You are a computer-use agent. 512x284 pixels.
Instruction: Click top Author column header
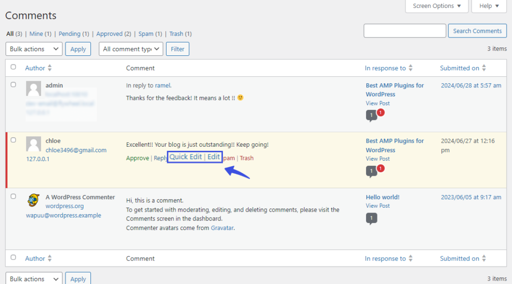coord(35,68)
